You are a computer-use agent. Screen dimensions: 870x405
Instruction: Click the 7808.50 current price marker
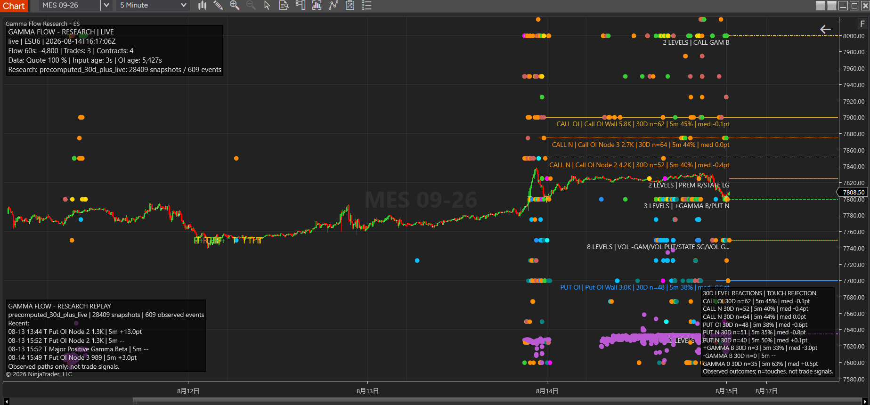click(x=852, y=192)
